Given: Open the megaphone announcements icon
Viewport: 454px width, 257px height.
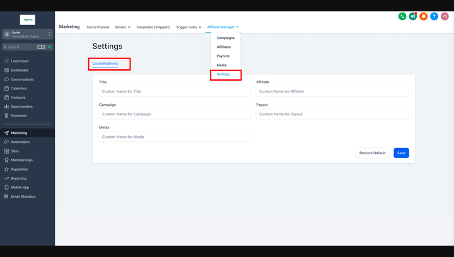Looking at the screenshot, I should click(413, 16).
